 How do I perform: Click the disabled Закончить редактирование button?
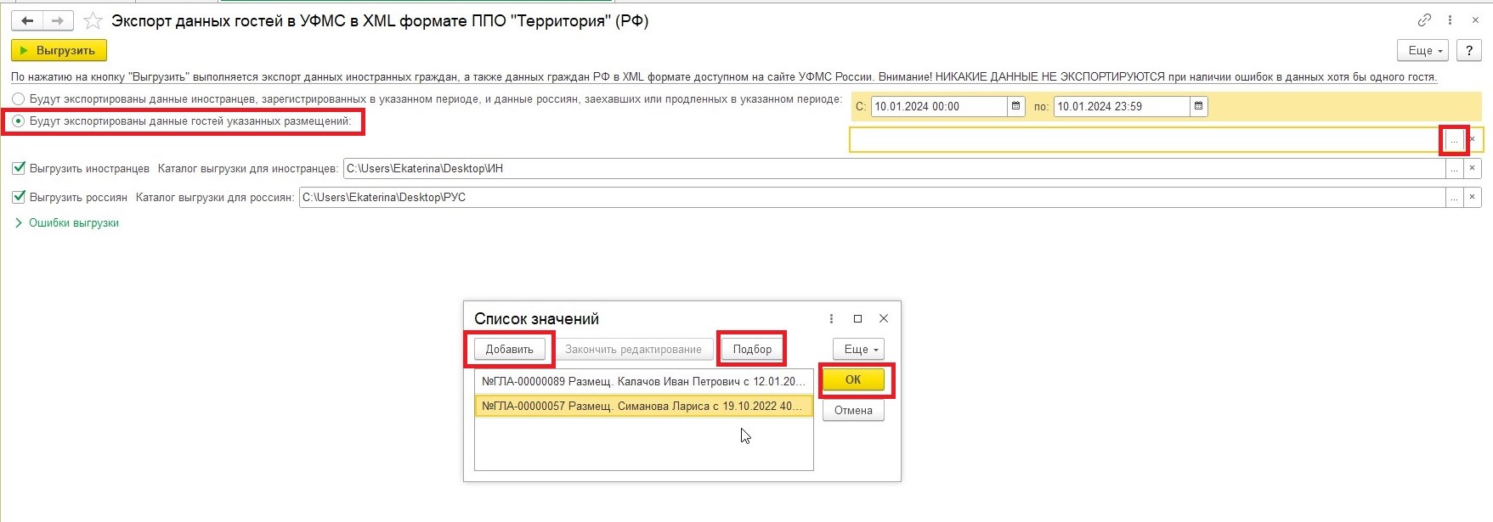point(634,349)
